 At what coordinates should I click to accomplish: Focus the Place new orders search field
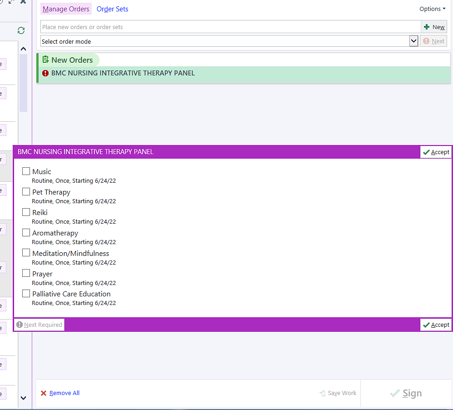[x=230, y=27]
